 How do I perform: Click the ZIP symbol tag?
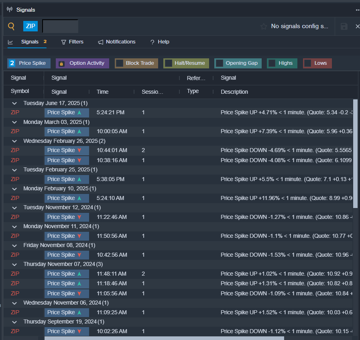coord(31,26)
